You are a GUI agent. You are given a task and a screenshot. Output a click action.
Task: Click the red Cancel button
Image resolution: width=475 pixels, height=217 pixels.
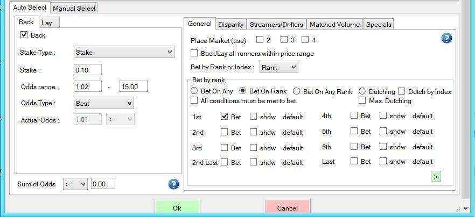pos(288,208)
